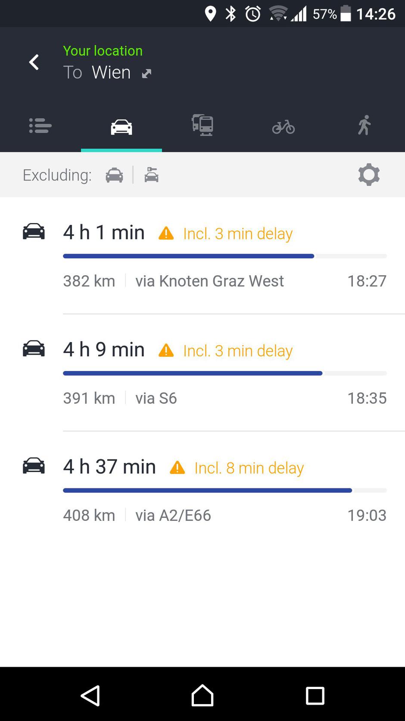This screenshot has width=405, height=721.
Task: Switch to the car routes tab
Action: point(121,127)
